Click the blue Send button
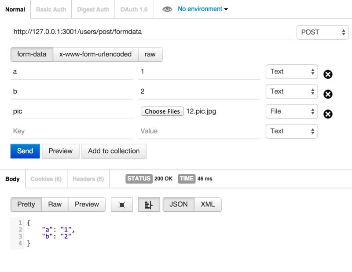This screenshot has width=352, height=272. [25, 151]
